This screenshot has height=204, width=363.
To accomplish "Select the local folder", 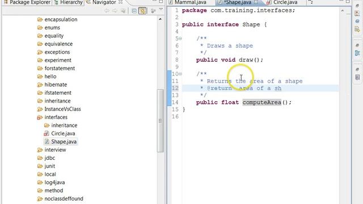I will pos(50,174).
